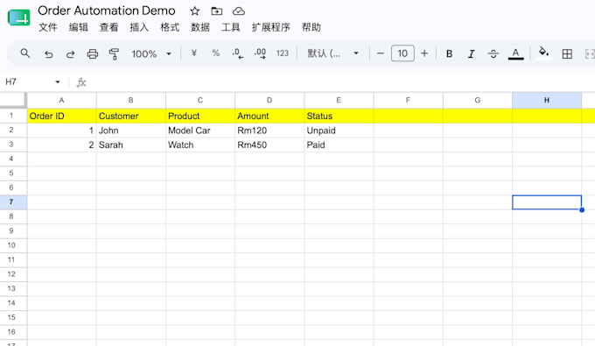
Task: Open the 文件 menu
Action: [x=48, y=27]
